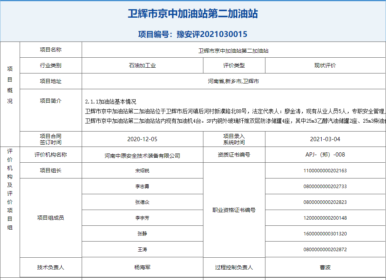This screenshot has width=386, height=280.
Task: Click project name value in table row
Action: 233,51
